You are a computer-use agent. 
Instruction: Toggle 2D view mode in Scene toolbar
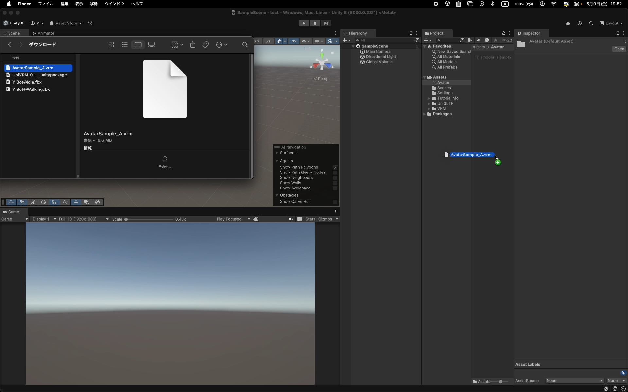[257, 41]
